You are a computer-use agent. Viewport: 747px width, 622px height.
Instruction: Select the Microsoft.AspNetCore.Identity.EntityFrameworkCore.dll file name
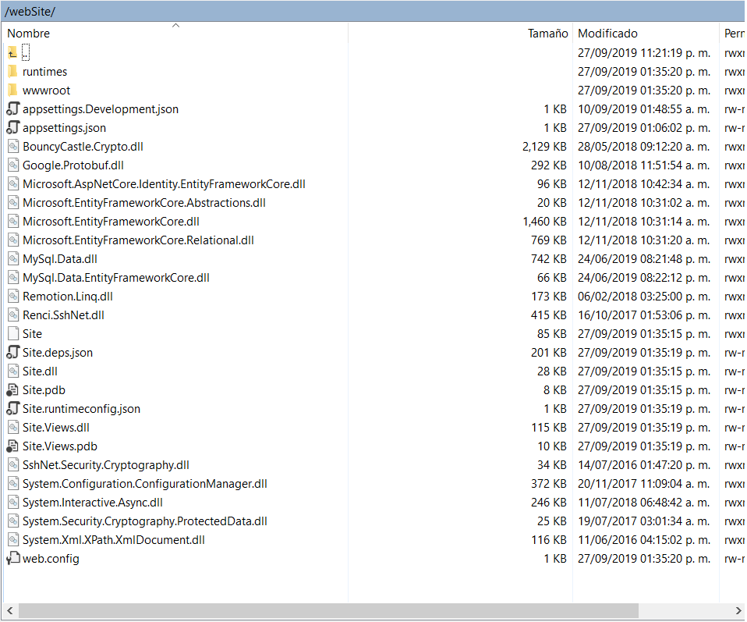(164, 184)
